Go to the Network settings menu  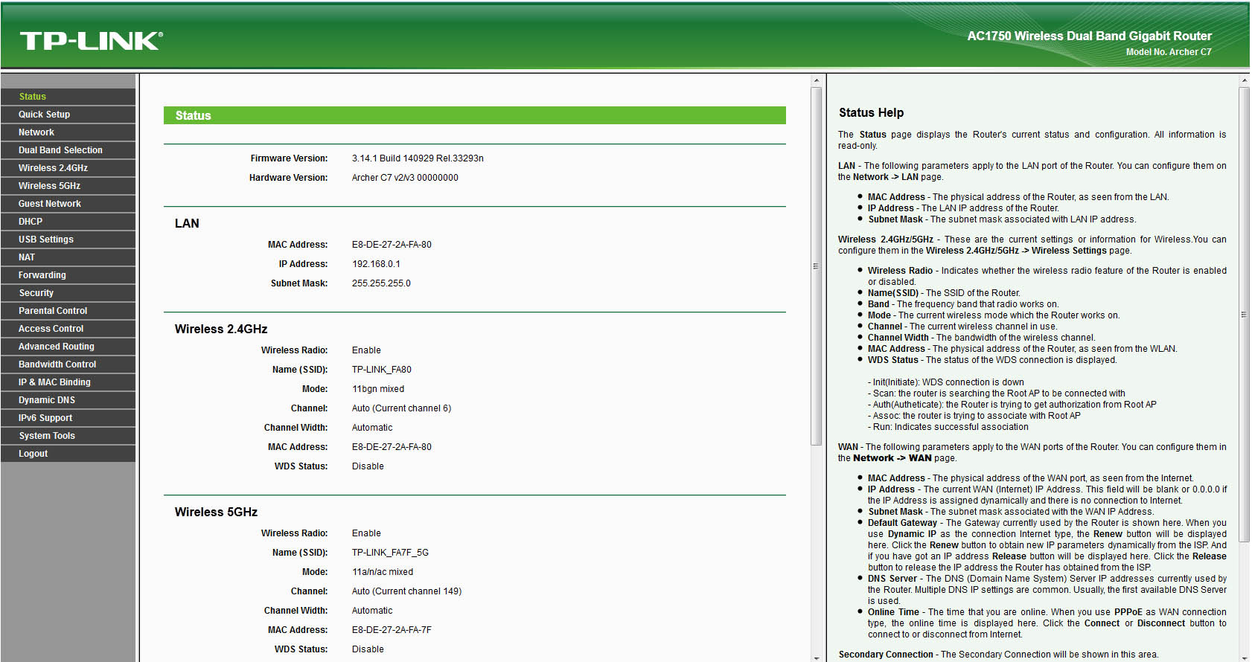pos(68,132)
